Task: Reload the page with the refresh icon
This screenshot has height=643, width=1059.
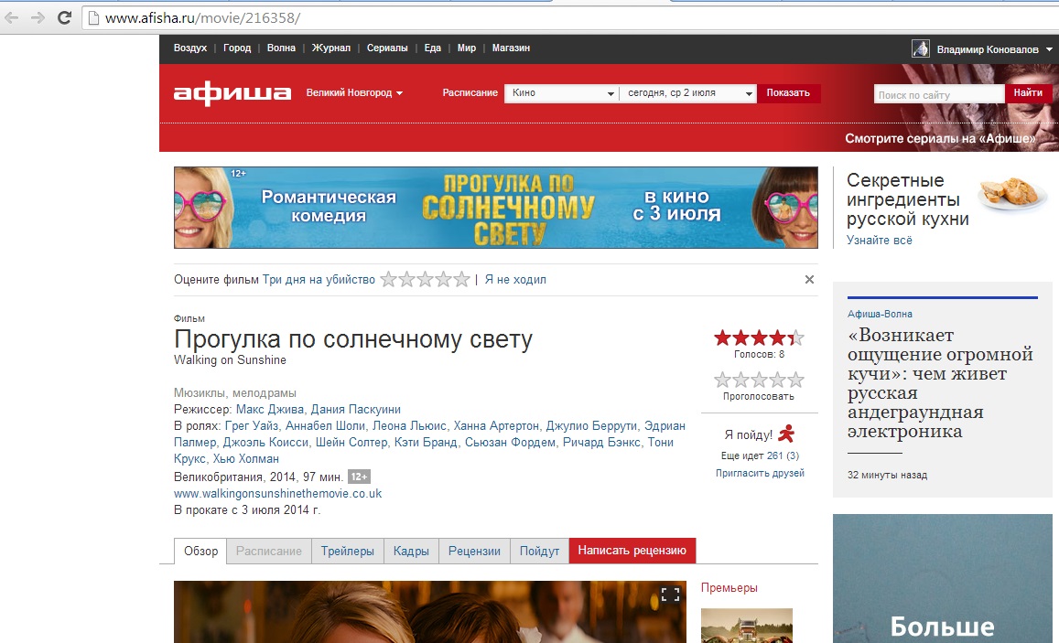Action: [65, 18]
